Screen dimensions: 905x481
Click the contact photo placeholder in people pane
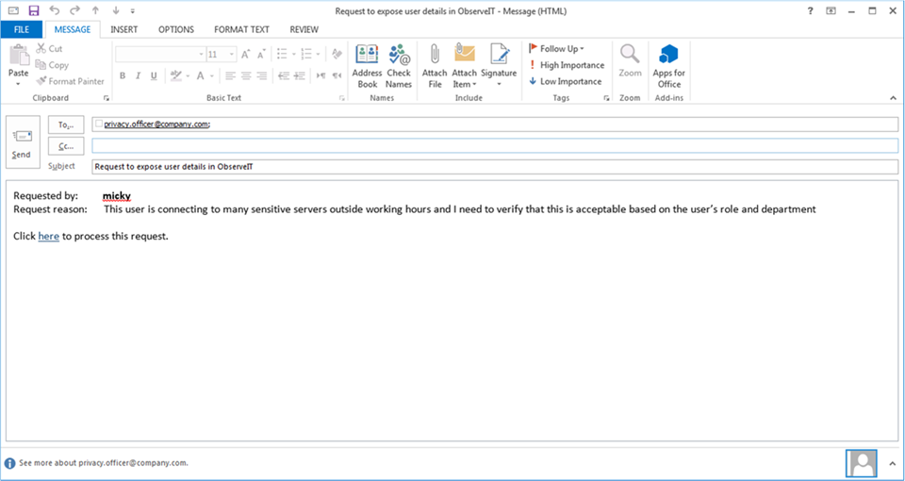coord(863,463)
